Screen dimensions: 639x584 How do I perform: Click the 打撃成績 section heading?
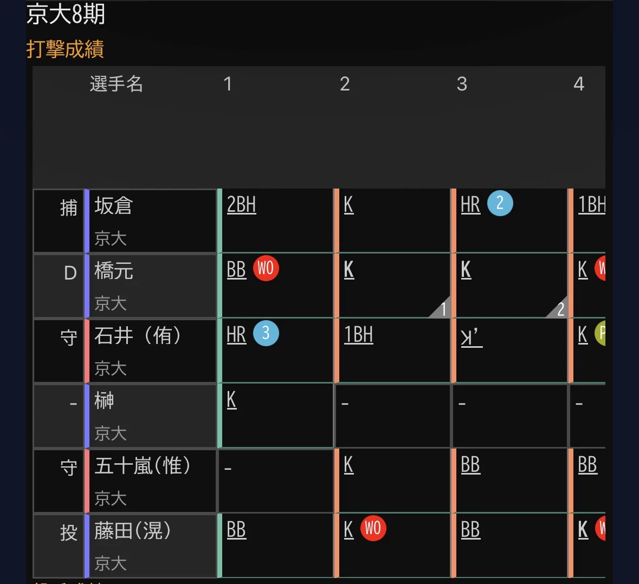(x=65, y=49)
